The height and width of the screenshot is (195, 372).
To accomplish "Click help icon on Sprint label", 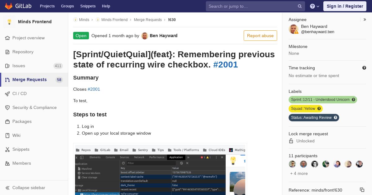I will pos(353,100).
